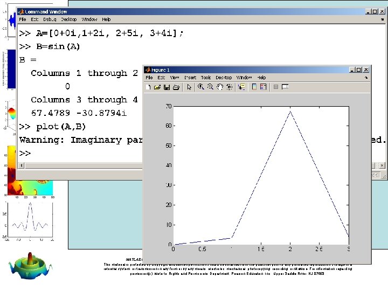
Task: Open Insert menu in Figure 1 window
Action: pos(190,78)
